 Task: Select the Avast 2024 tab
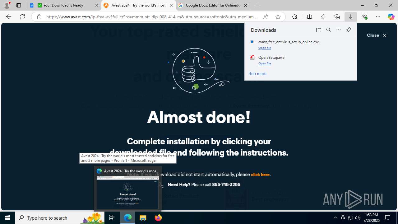pos(138,5)
